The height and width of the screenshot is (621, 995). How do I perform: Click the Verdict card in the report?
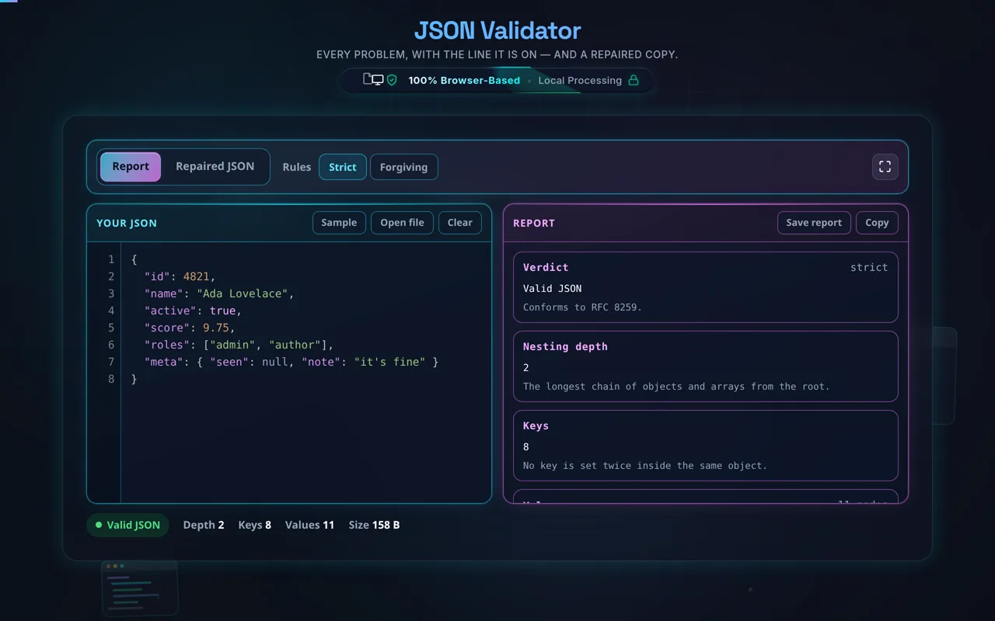[706, 287]
